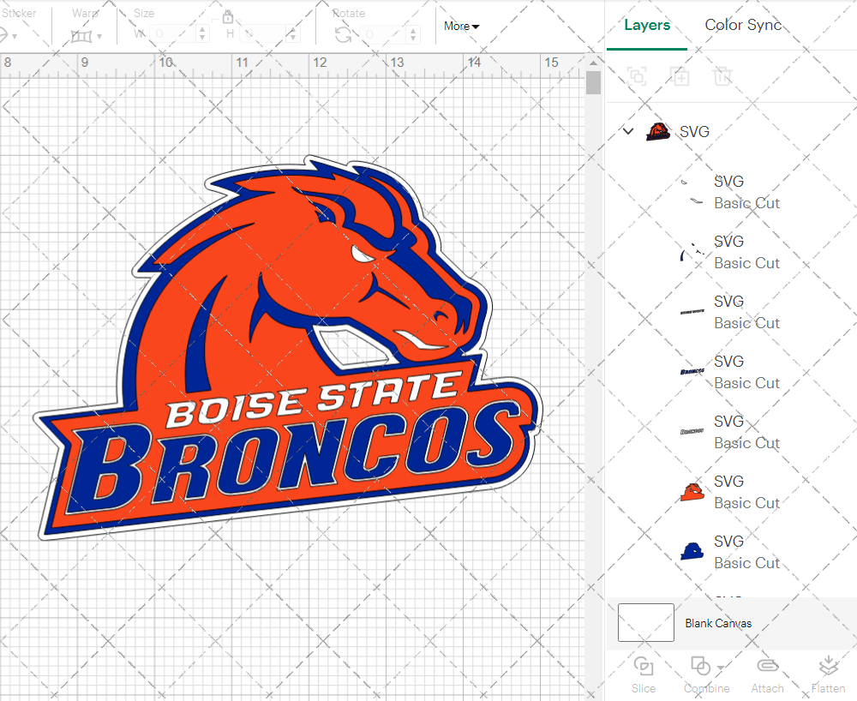The height and width of the screenshot is (701, 857).
Task: Open the Warp tool
Action: coord(83,36)
